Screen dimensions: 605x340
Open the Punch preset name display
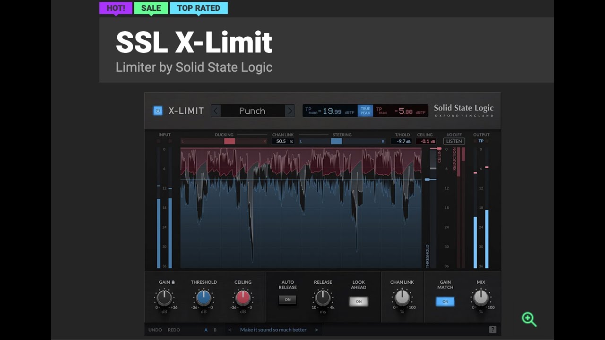pyautogui.click(x=252, y=110)
